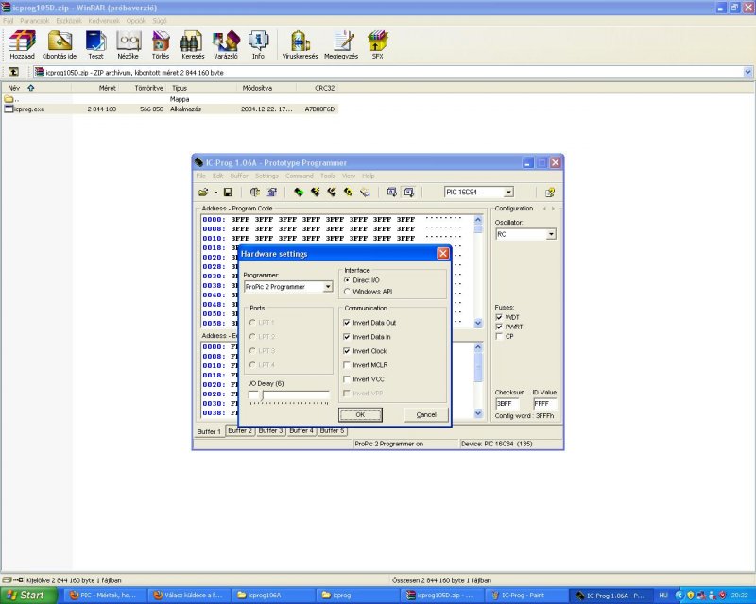Click the Program All lightning icon
Viewport: 756px width, 604px height.
coord(316,193)
